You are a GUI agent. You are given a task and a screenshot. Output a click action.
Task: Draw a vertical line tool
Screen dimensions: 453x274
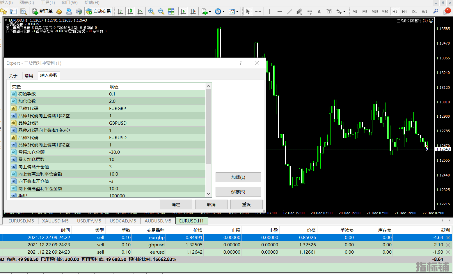270,11
